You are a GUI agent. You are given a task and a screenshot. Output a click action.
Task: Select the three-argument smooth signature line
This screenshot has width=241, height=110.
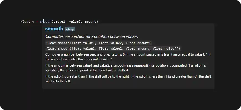coord(98,43)
